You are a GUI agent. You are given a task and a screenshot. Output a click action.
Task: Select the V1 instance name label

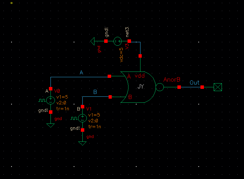89,109
